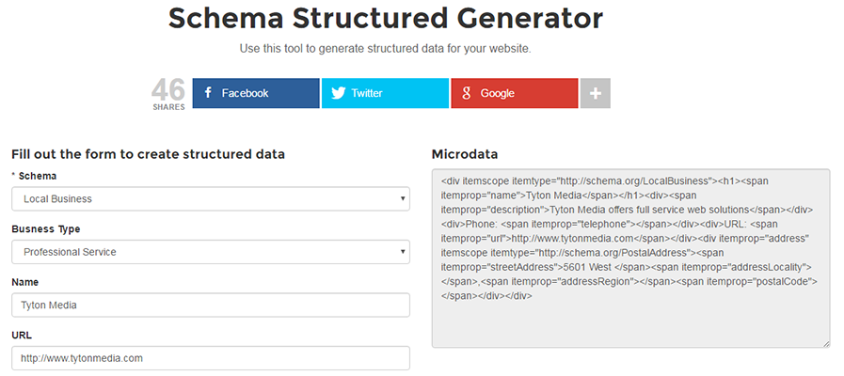844x376 pixels.
Task: Share the page via the Facebook button label
Action: point(245,93)
